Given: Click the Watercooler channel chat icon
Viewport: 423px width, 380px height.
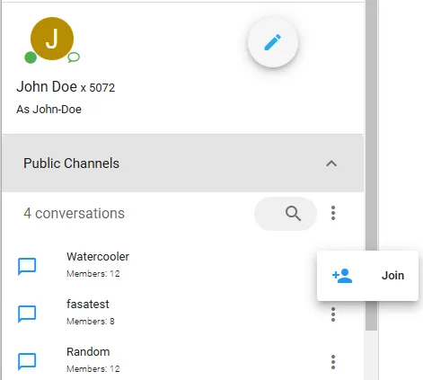Looking at the screenshot, I should click(x=27, y=266).
